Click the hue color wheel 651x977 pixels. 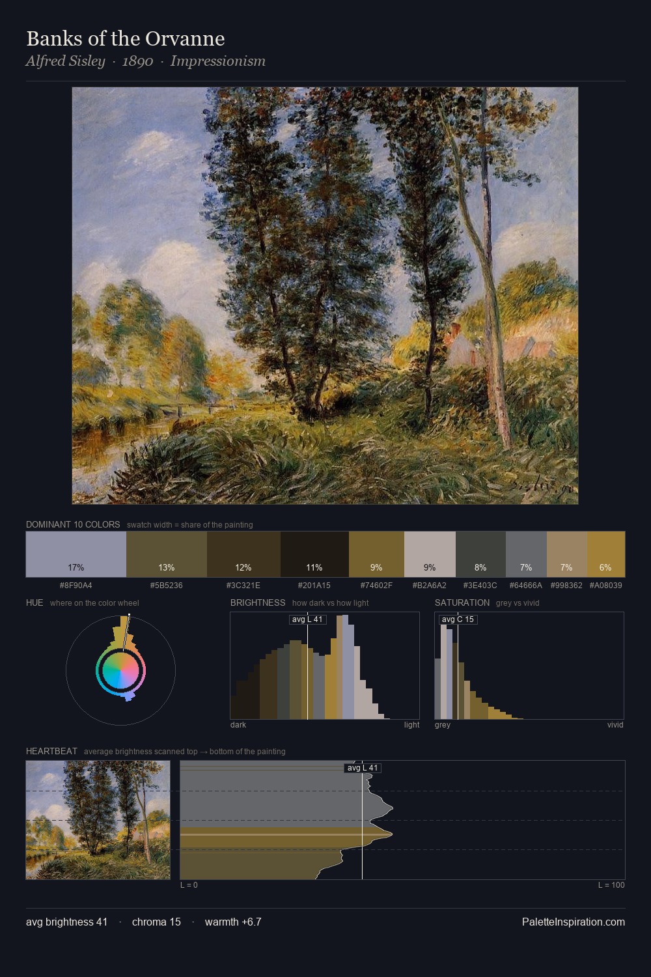point(120,670)
